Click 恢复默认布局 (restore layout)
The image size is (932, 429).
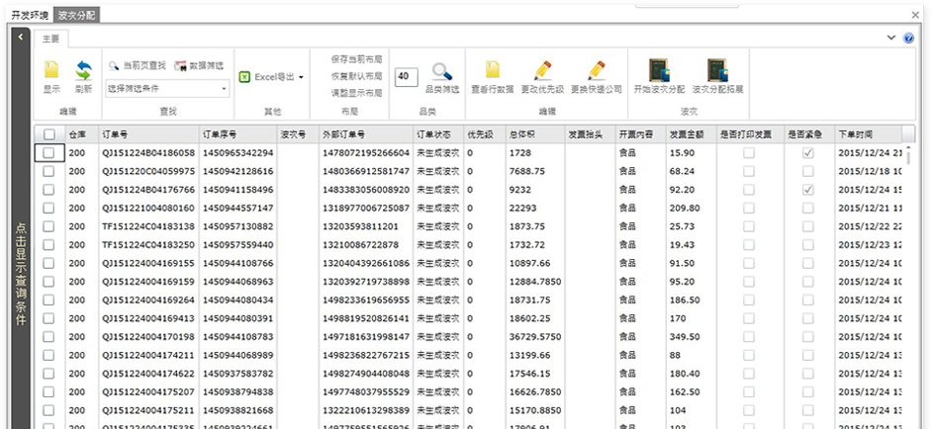pyautogui.click(x=356, y=76)
